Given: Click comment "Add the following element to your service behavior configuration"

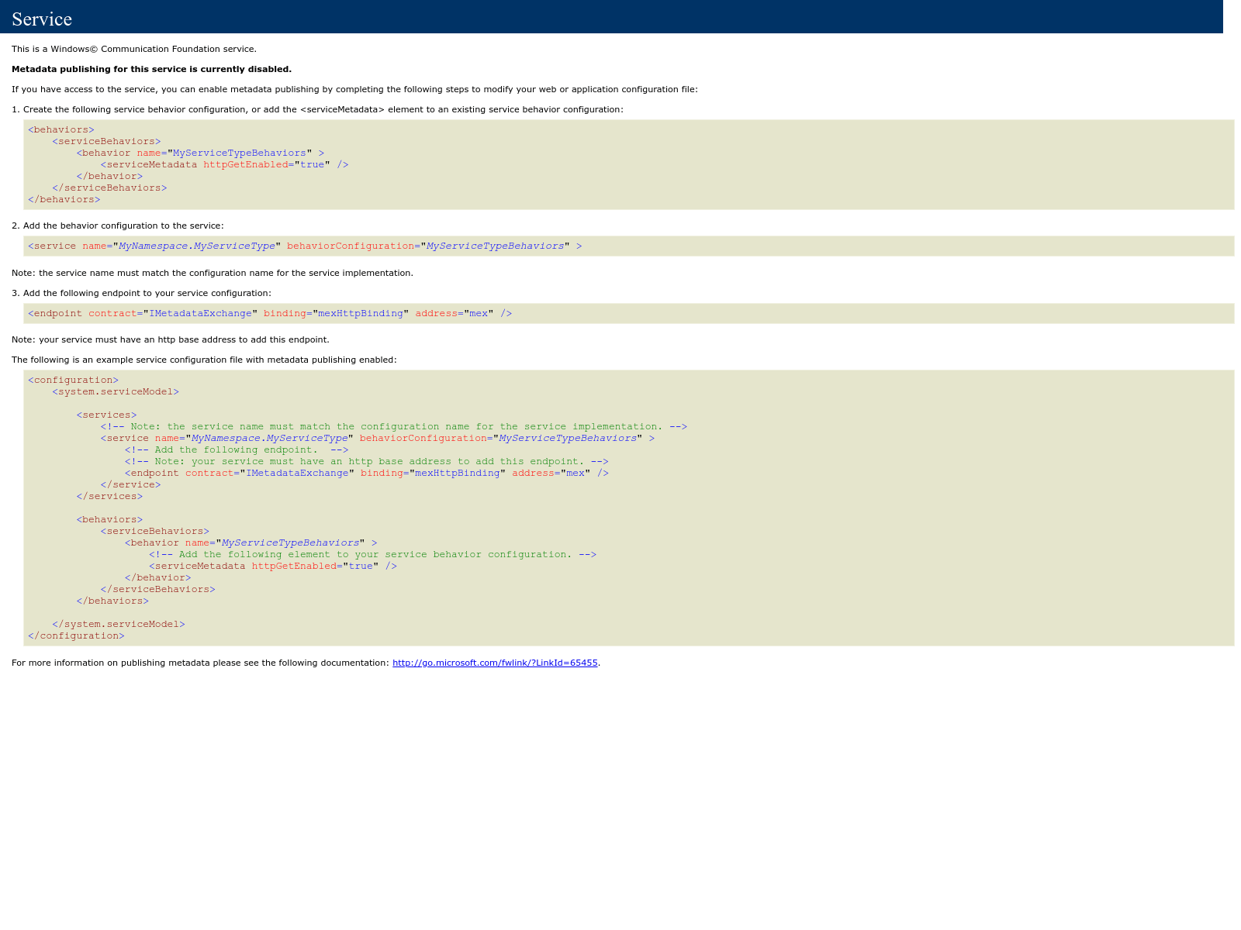Looking at the screenshot, I should (x=372, y=554).
